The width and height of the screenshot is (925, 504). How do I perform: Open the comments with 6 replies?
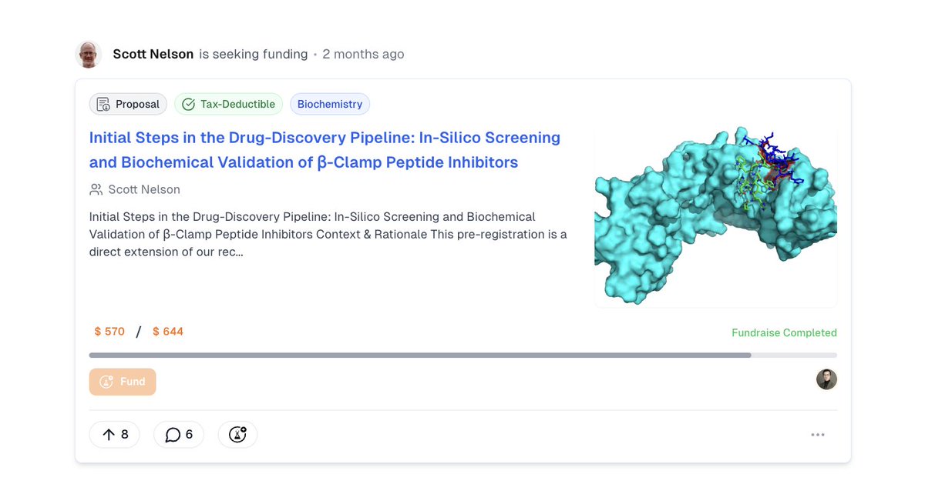tap(179, 435)
